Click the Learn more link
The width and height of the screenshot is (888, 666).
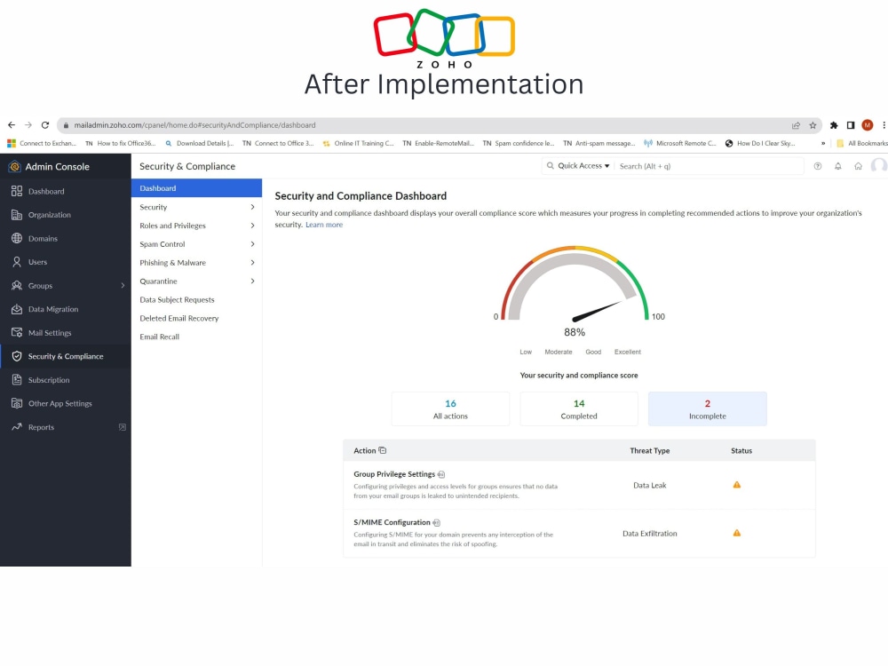[324, 224]
